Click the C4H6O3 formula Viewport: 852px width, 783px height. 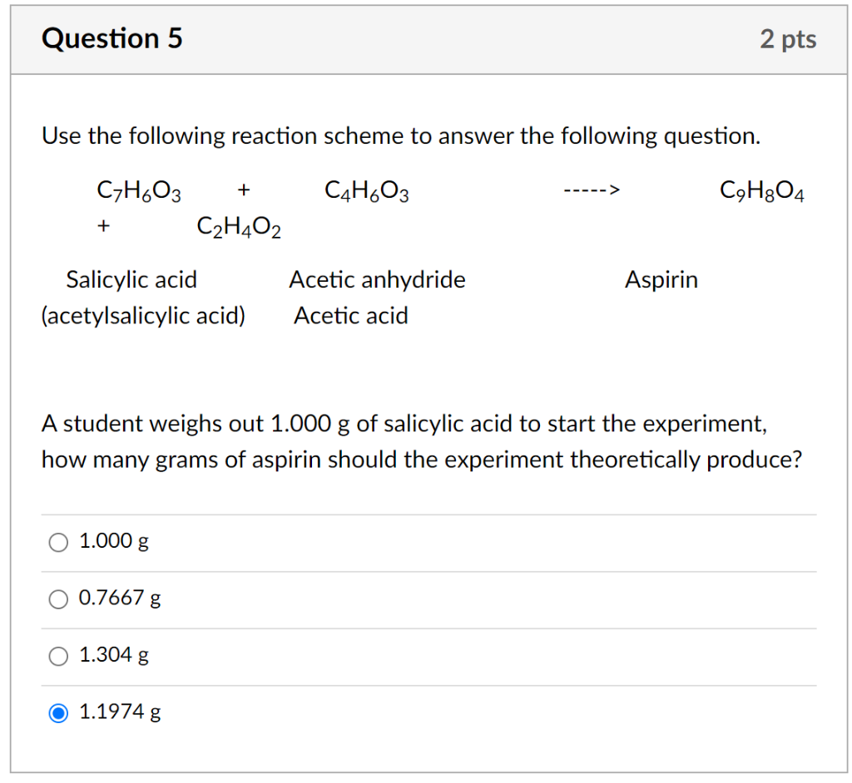point(367,192)
